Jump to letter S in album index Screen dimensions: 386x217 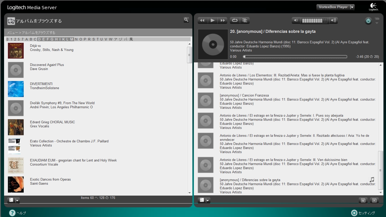(94, 39)
